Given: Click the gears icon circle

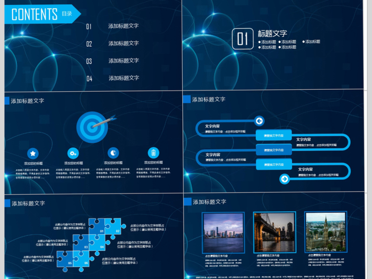Looking at the screenshot, I should (x=73, y=153).
